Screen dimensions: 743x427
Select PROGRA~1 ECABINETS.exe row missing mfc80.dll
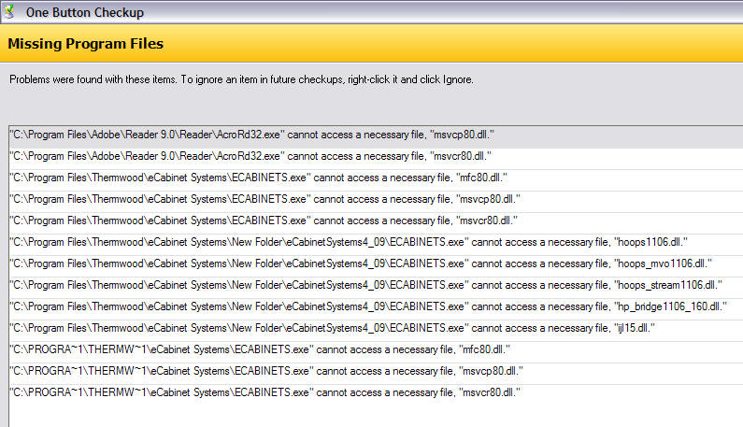[376, 352]
